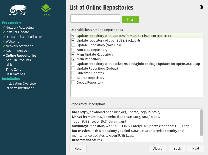This screenshot has height=155, width=208.
Task: Enable Update Repository (Non-Oss)
Action: 74,45
